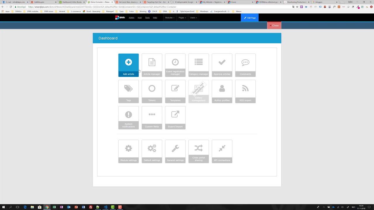Open the DNN modules bookmark folder
The width and height of the screenshot is (374, 210).
32,11
